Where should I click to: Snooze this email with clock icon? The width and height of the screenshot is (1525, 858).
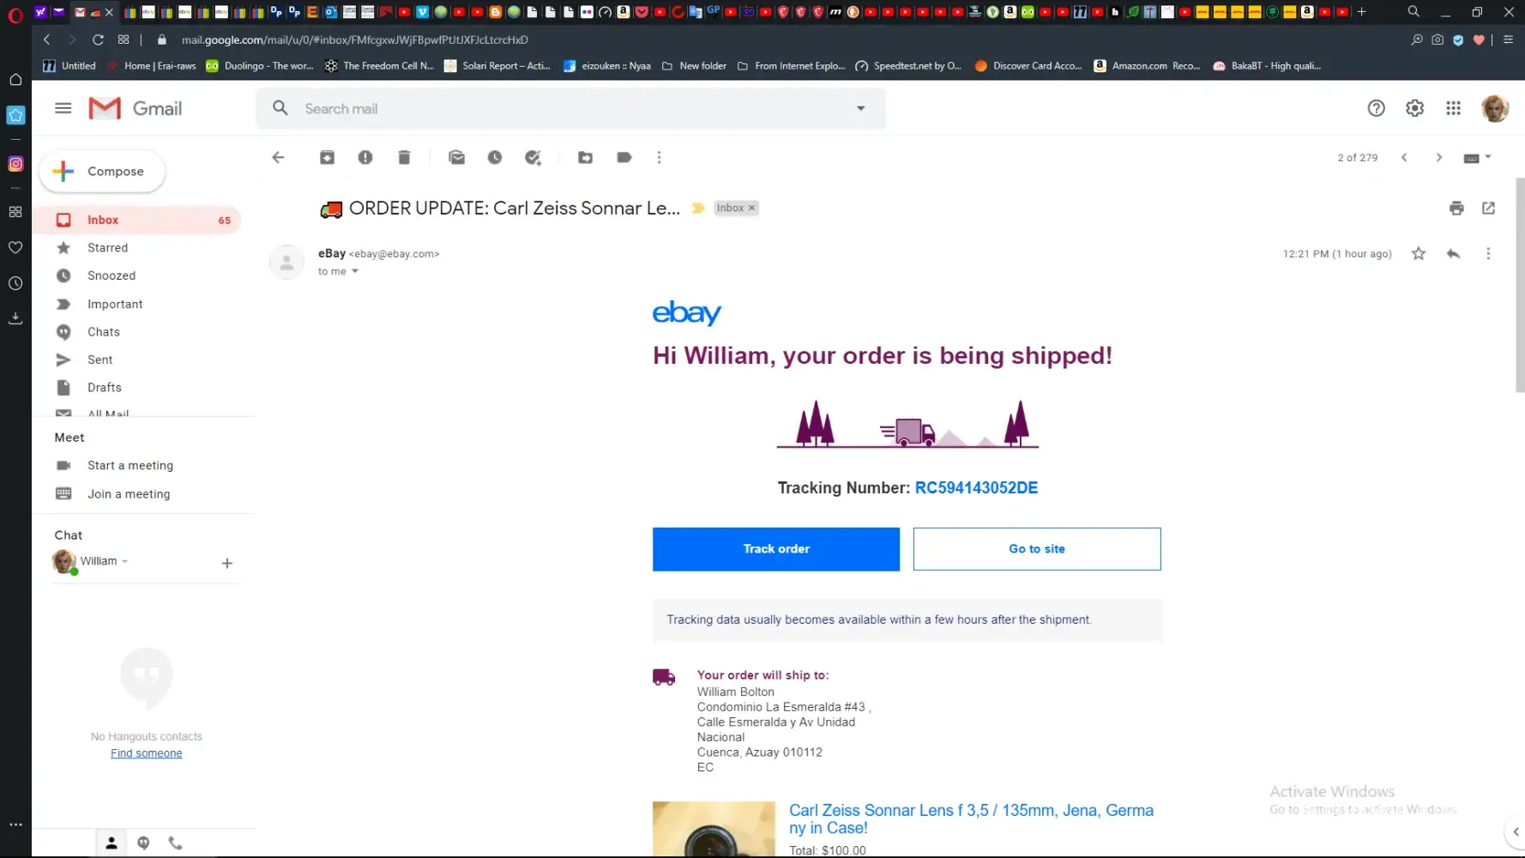(x=495, y=157)
